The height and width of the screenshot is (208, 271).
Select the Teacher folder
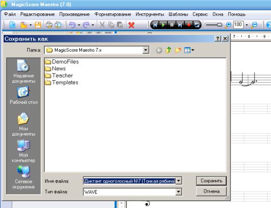click(59, 76)
